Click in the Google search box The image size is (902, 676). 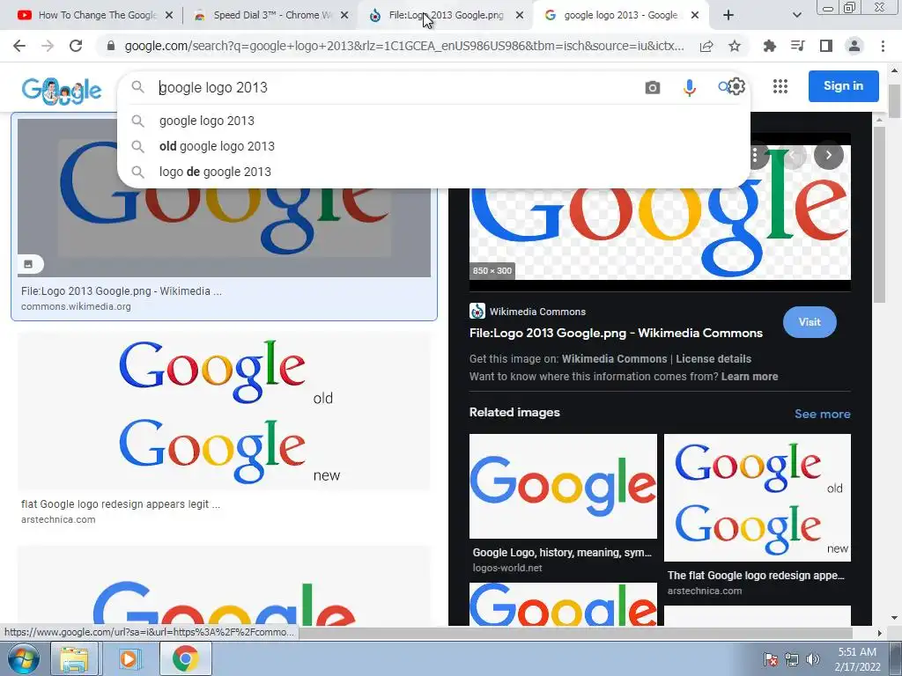(397, 87)
